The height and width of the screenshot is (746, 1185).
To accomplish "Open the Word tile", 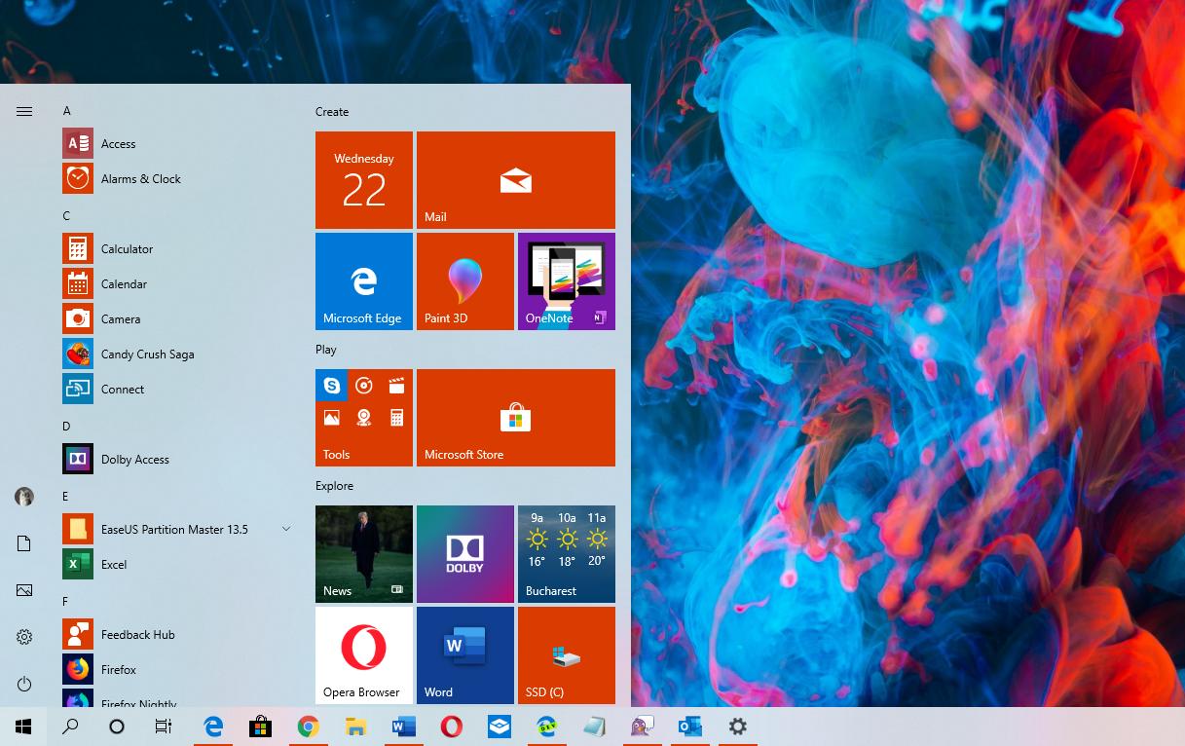I will [465, 655].
